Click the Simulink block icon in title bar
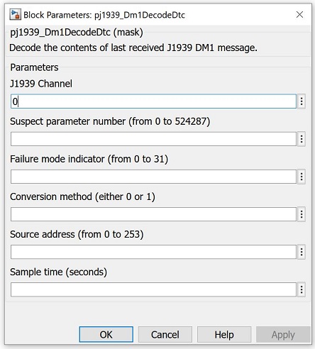Image resolution: width=315 pixels, height=349 pixels. tap(15, 15)
